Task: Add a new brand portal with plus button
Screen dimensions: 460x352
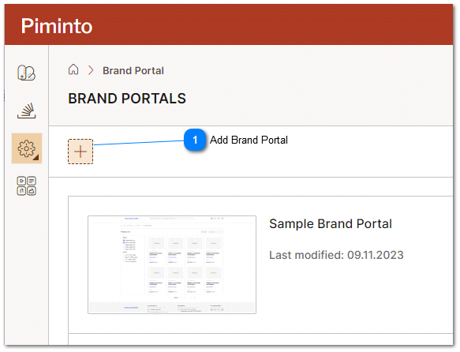Action: click(80, 152)
